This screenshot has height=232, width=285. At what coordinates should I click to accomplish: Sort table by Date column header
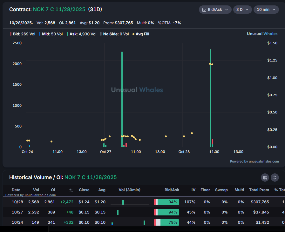[x=16, y=190]
